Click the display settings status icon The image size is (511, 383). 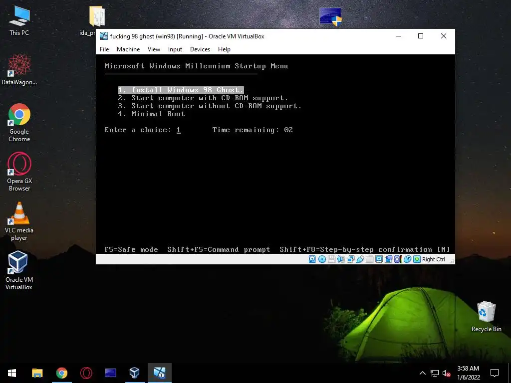(379, 259)
